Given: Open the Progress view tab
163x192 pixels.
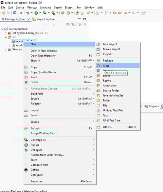Looking at the screenshot, I should [x=151, y=106].
